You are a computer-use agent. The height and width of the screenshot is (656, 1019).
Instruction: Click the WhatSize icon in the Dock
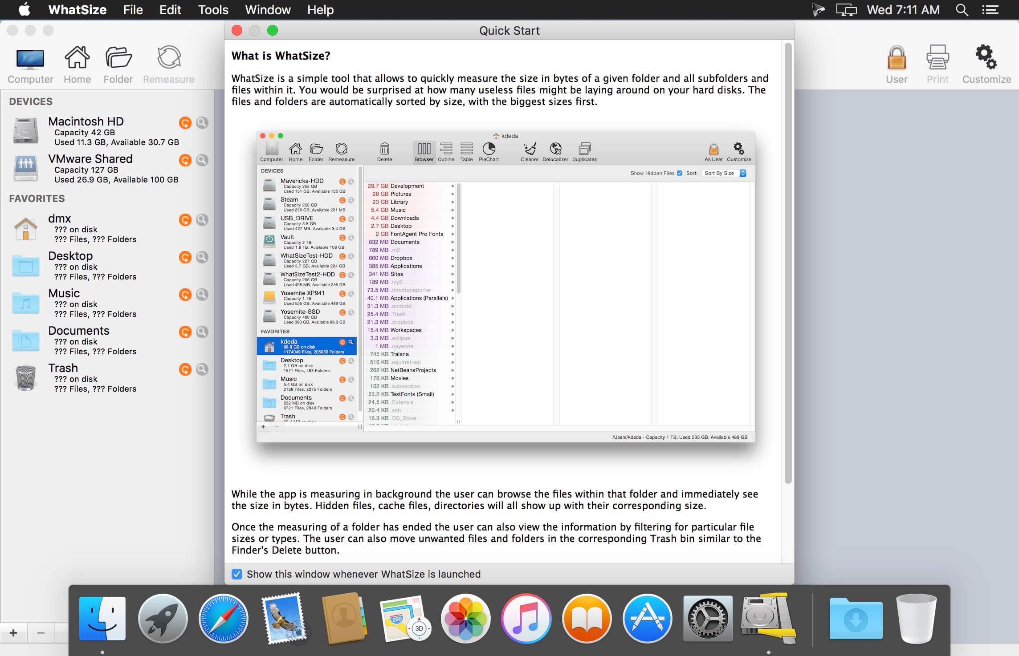coord(769,619)
